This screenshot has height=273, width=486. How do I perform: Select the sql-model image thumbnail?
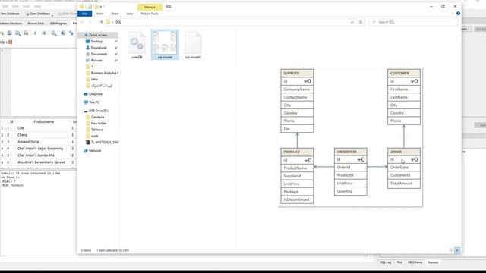(165, 45)
